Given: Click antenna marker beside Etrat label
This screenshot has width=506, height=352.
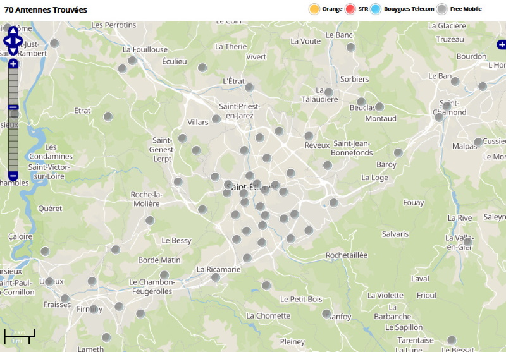Looking at the screenshot, I should pos(108,117).
